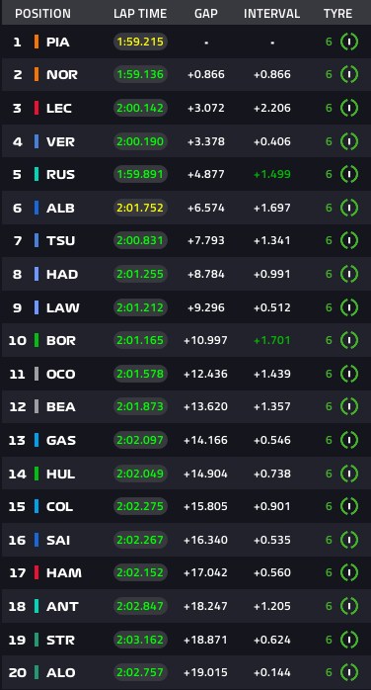Click the intermediate tyre icon in PIA's row
This screenshot has width=371, height=690.
click(x=349, y=42)
